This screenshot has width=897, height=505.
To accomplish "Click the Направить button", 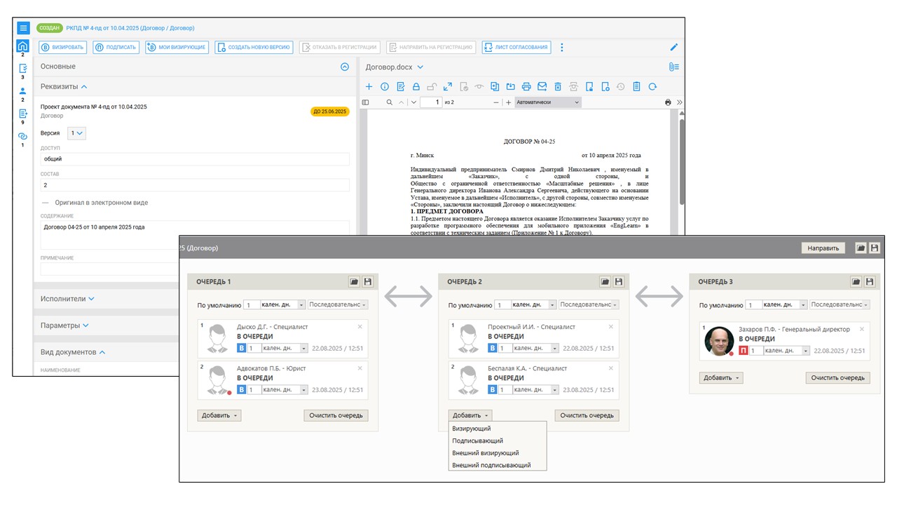I will pyautogui.click(x=823, y=248).
